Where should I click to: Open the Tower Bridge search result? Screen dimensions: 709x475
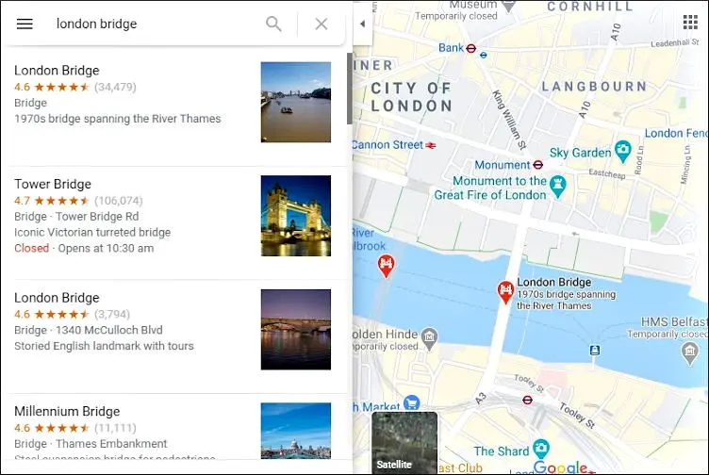(x=53, y=184)
